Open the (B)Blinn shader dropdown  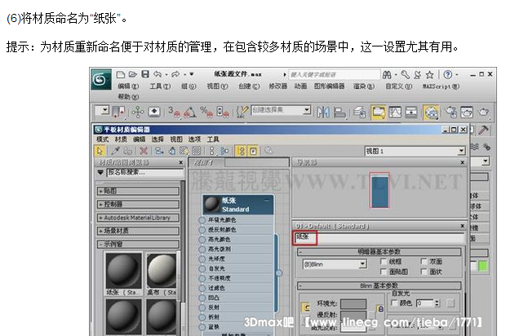click(335, 264)
